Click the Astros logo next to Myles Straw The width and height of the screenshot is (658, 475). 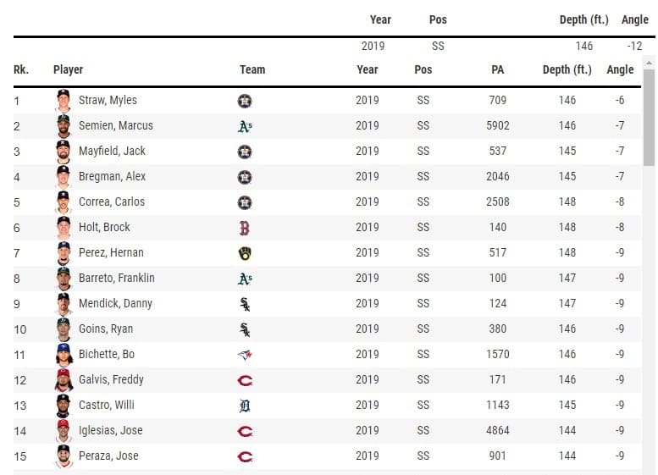click(x=245, y=101)
